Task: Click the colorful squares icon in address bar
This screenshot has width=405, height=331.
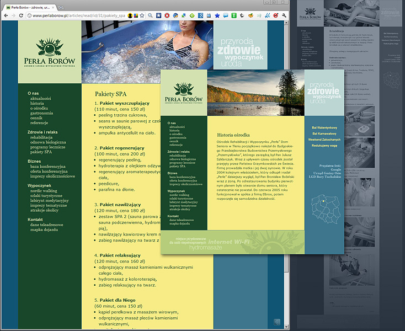Action: [x=136, y=15]
